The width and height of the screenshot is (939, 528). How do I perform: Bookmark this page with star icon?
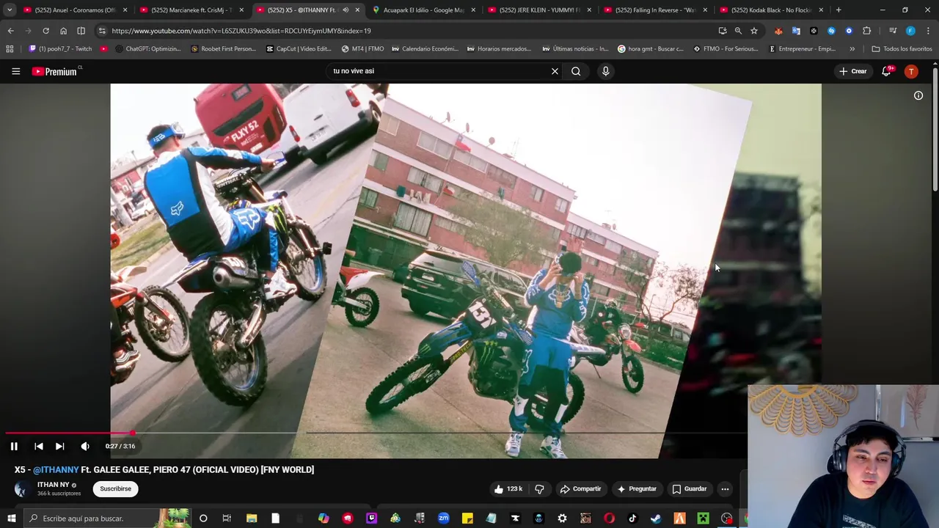[x=754, y=31]
